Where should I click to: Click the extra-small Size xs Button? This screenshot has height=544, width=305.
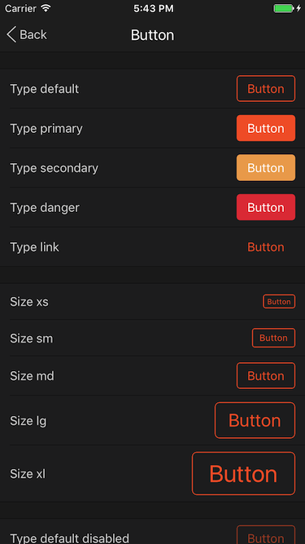coord(279,302)
